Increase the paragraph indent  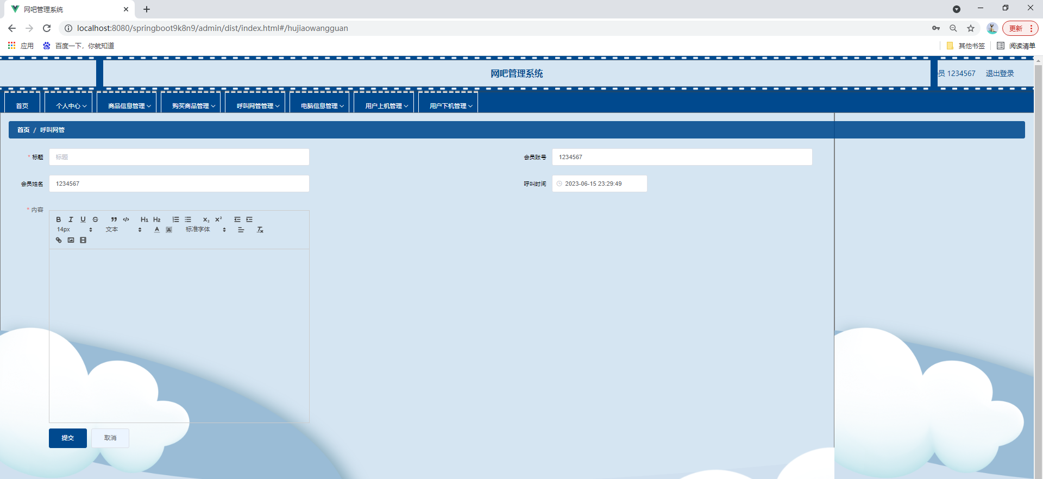coord(249,219)
